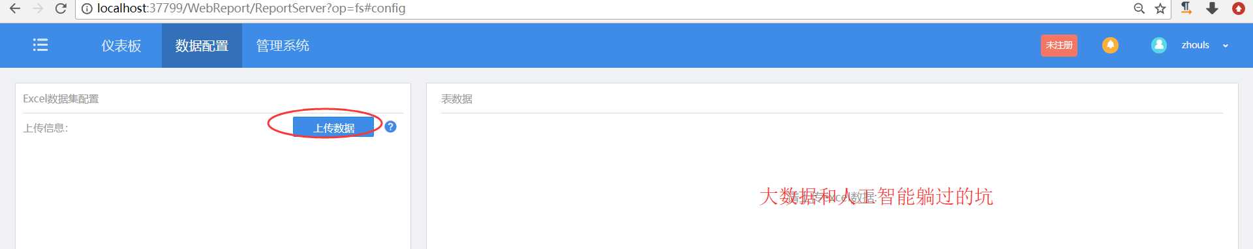Bookmark page with the star icon
Viewport: 1253px width, 249px height.
pos(1160,8)
